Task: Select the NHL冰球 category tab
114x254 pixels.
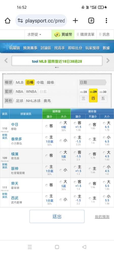Action: click(33, 101)
